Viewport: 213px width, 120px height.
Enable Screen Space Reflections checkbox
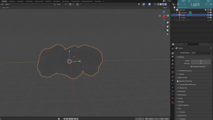pyautogui.click(x=179, y=84)
